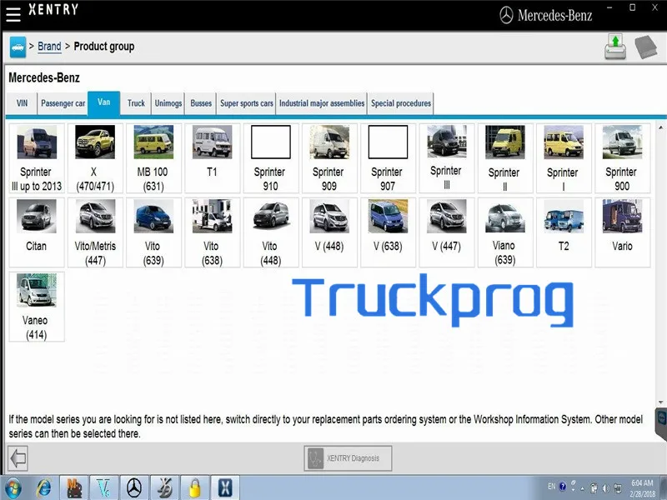Screen dimensions: 667x500
Task: Switch to the Passenger car tab
Action: (x=63, y=103)
